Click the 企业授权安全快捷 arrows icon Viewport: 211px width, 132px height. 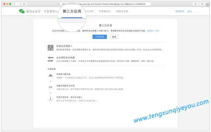(50, 59)
